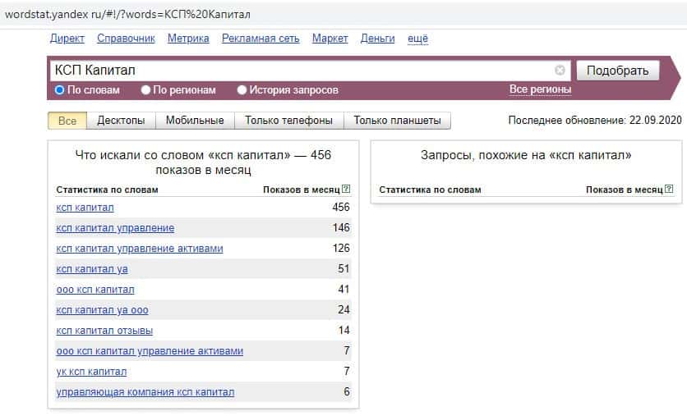687x416 pixels.
Task: Click the value 6 in the last row
Action: [x=347, y=391]
